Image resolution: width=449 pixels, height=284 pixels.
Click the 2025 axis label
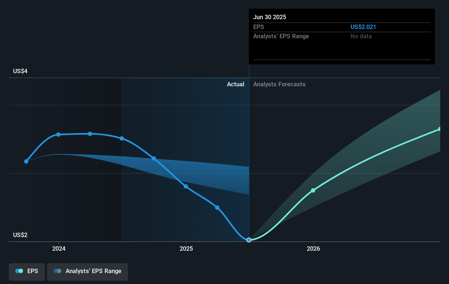coord(186,248)
